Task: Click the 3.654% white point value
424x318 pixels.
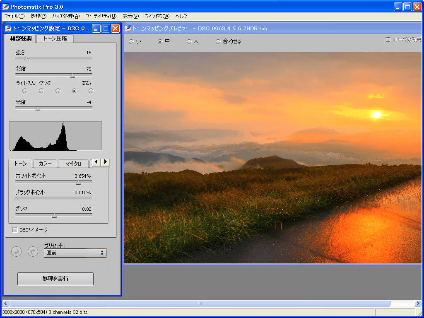Action: pos(83,176)
